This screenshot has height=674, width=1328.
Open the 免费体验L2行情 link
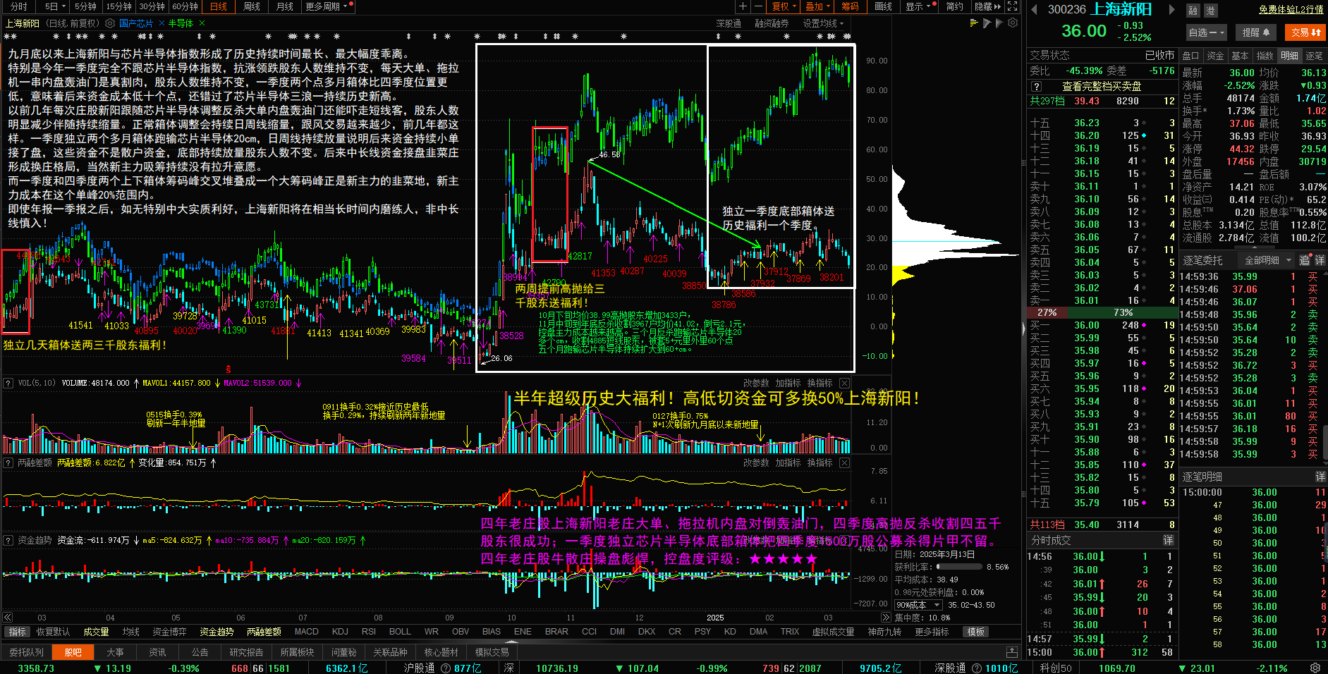(1291, 10)
